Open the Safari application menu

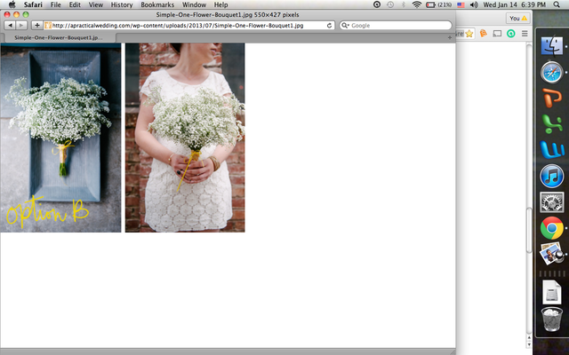33,4
